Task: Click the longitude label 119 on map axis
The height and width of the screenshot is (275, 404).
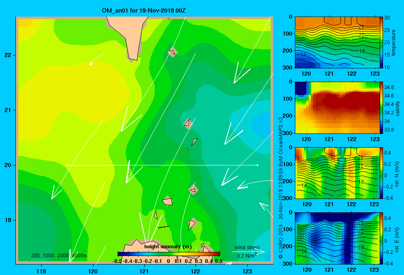Action: click(41, 271)
